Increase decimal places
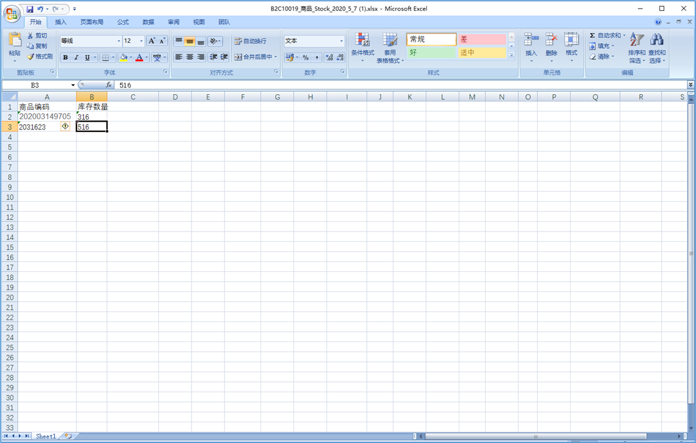Screen dimensions: 696x443 click(x=330, y=57)
